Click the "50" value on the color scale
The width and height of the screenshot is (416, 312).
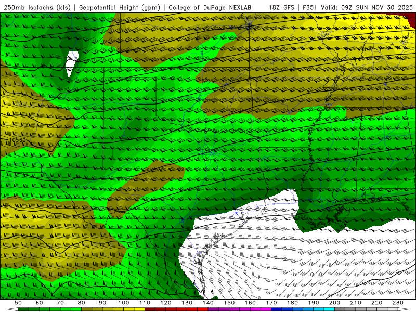[x=18, y=303]
